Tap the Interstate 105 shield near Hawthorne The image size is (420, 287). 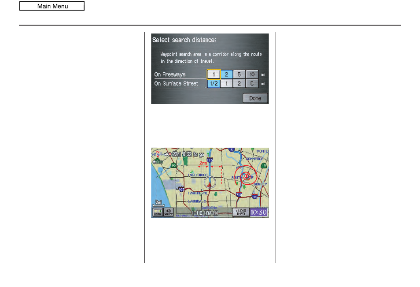[181, 190]
